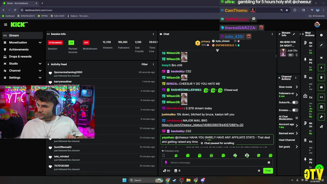Click the KICK logo

(19, 25)
